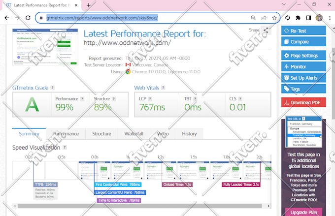Reload the page with refresh icon
Image resolution: width=335 pixels, height=216 pixels.
(28, 18)
